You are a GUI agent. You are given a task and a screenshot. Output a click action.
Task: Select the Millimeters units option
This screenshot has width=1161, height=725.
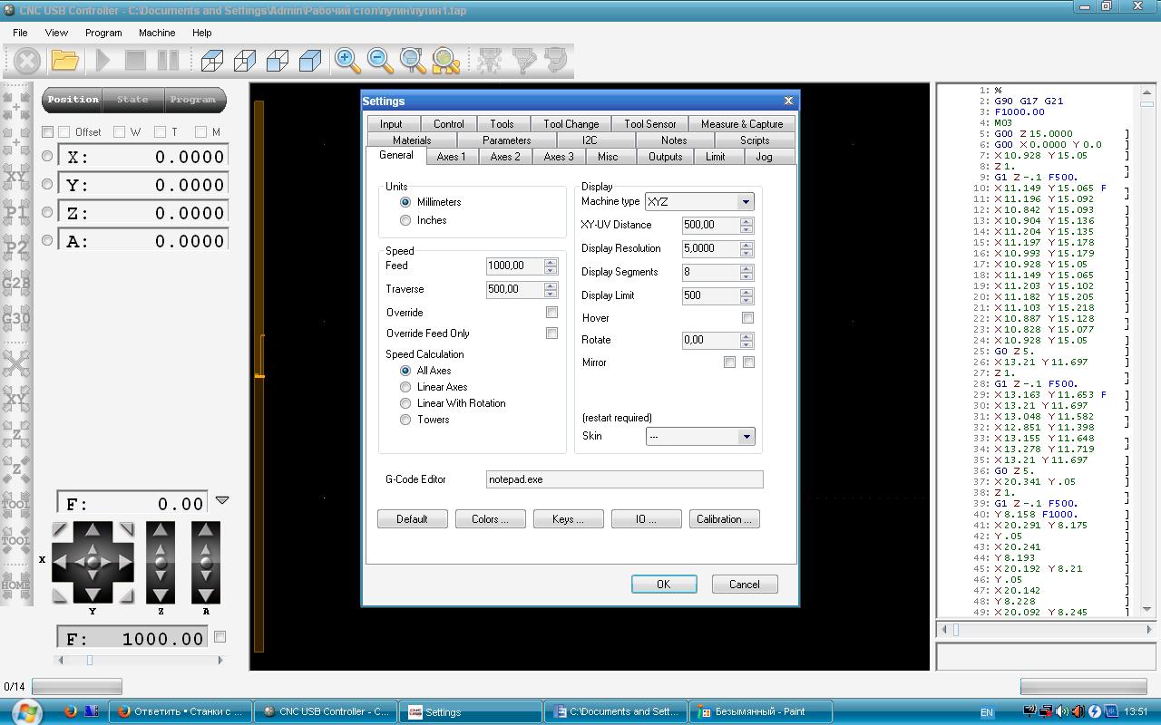point(405,202)
